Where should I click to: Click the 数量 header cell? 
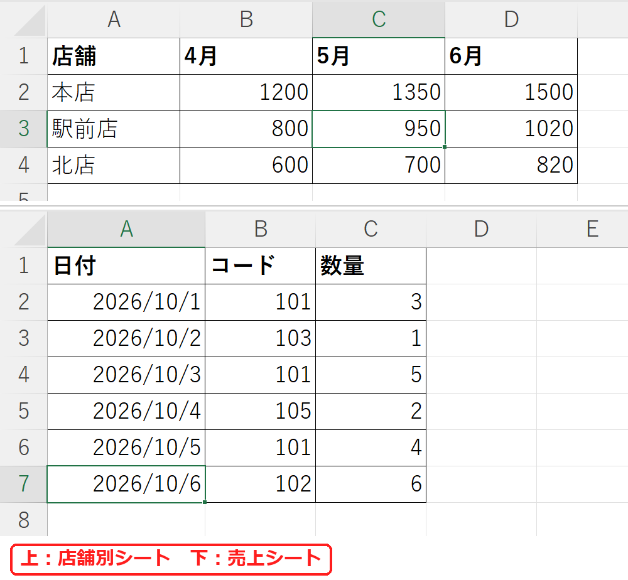coord(371,266)
